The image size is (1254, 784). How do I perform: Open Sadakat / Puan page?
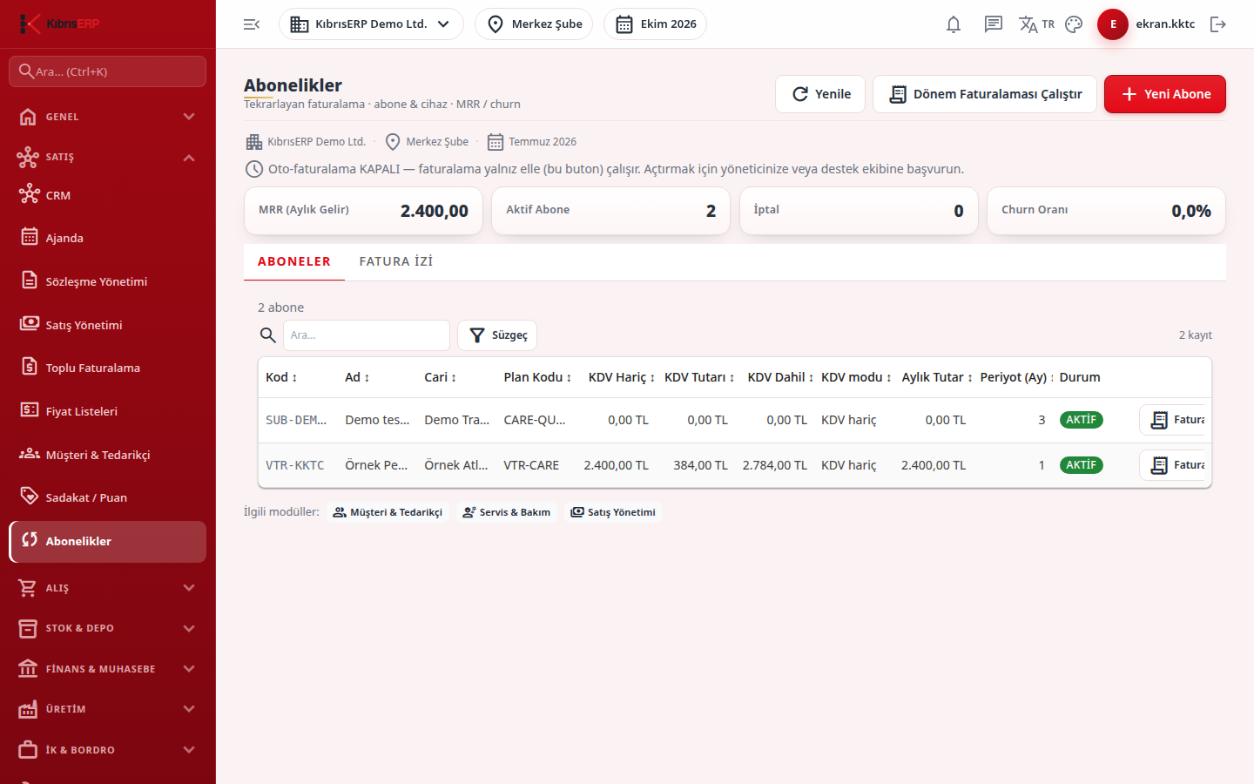tap(108, 497)
